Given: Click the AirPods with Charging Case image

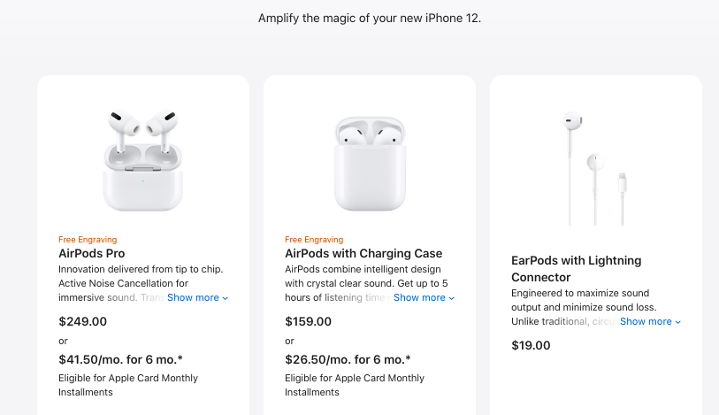Looking at the screenshot, I should (370, 163).
